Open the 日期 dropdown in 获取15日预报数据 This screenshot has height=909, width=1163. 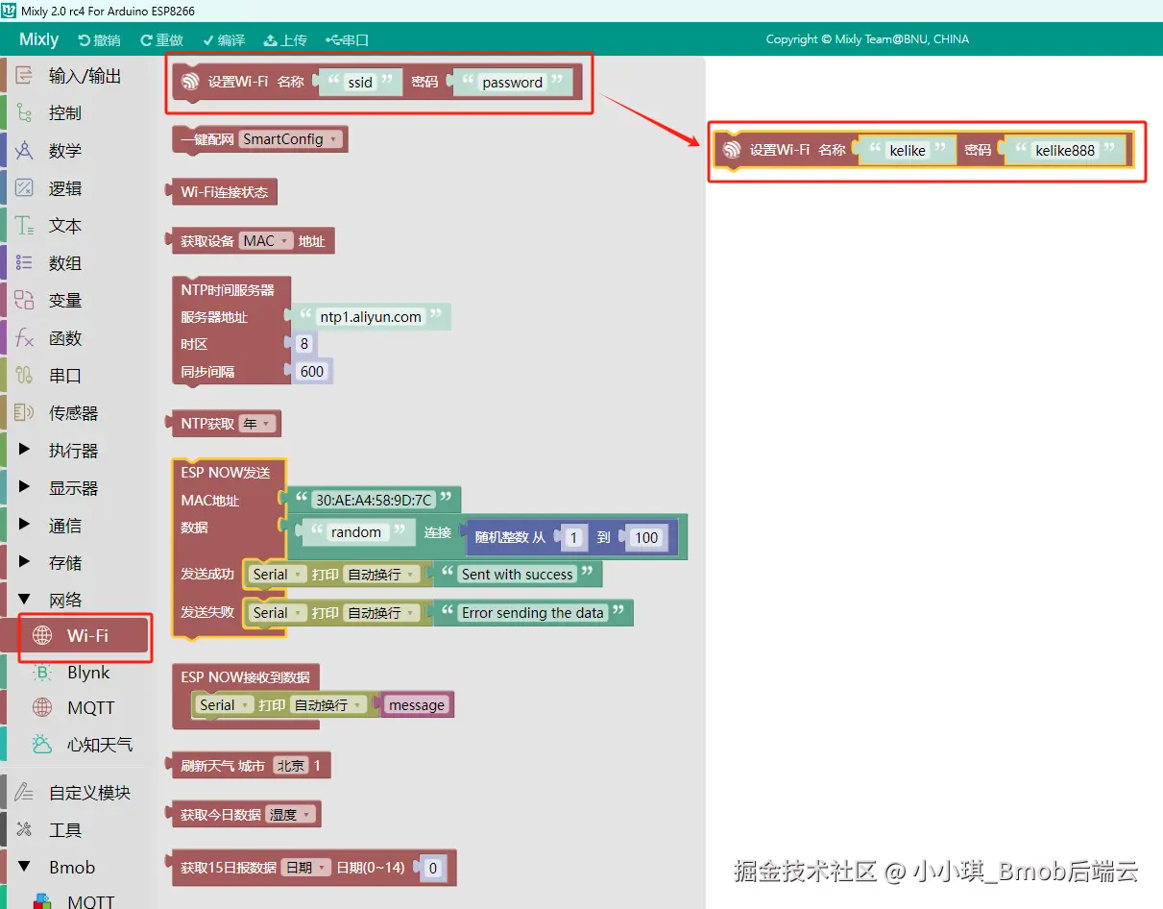[306, 868]
